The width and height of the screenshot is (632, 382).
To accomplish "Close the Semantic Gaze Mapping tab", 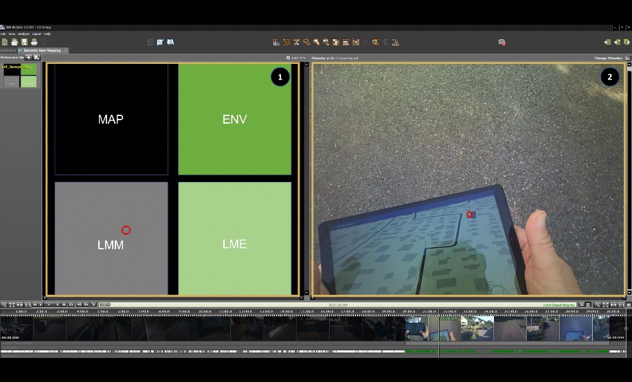I will pos(66,50).
